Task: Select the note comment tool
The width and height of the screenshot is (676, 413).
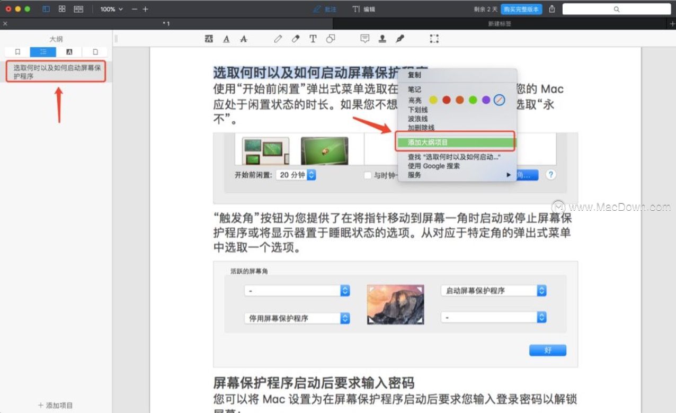Action: pos(364,39)
